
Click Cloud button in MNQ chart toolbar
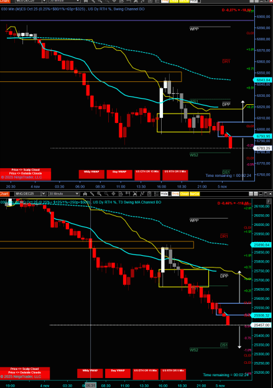[x=184, y=194]
